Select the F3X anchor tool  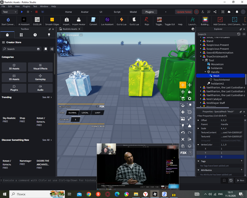pyautogui.click(x=183, y=105)
